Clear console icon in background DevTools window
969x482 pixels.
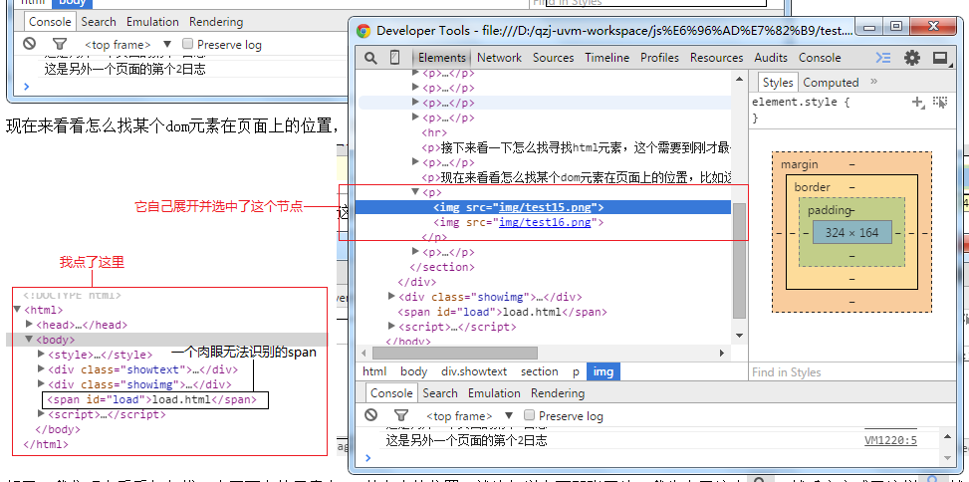pos(29,44)
